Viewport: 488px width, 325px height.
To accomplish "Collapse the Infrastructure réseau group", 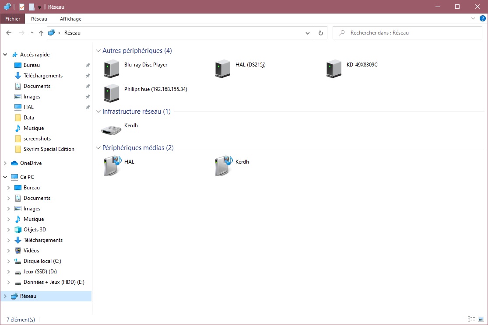I will pyautogui.click(x=98, y=112).
